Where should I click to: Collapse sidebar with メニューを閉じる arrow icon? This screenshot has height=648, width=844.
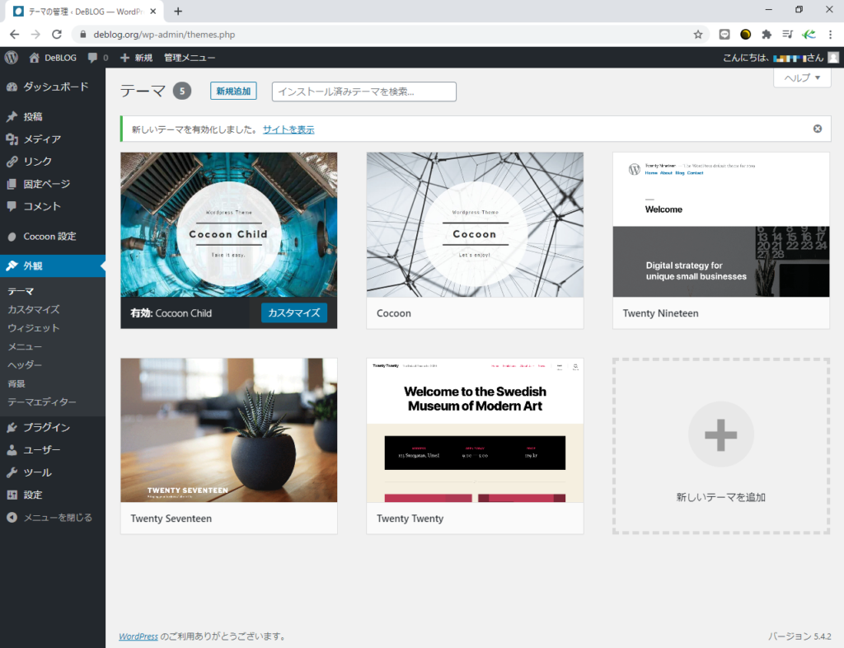[12, 517]
